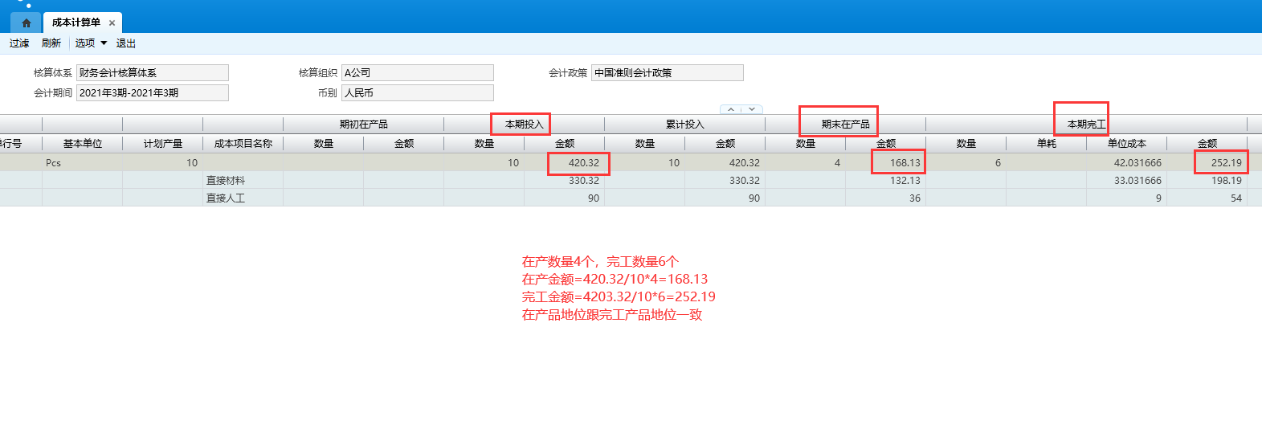Click the 会计期间 field
Screen dimensions: 1262x425
tap(152, 93)
